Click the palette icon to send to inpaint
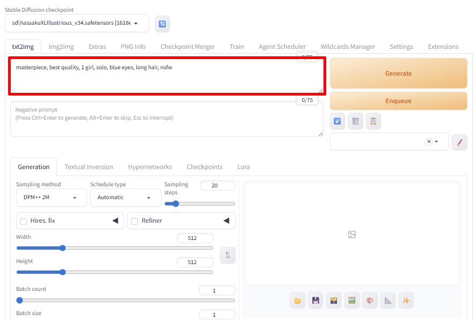This screenshot has height=321, width=476. [370, 300]
